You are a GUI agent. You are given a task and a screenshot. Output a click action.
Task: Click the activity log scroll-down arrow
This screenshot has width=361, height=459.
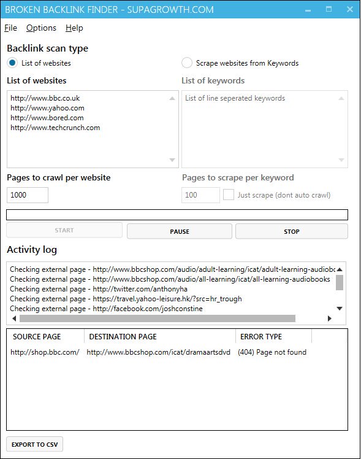(x=340, y=309)
